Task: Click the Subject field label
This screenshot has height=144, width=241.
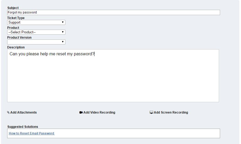Action: coord(13,8)
